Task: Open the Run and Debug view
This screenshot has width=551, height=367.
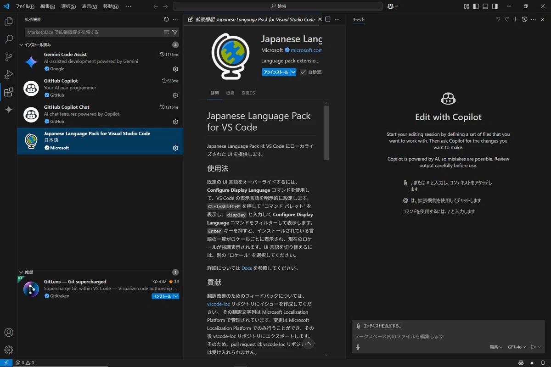Action: tap(8, 74)
